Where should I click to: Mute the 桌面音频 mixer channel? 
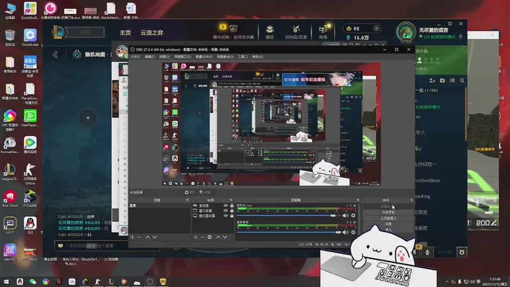[x=346, y=232]
